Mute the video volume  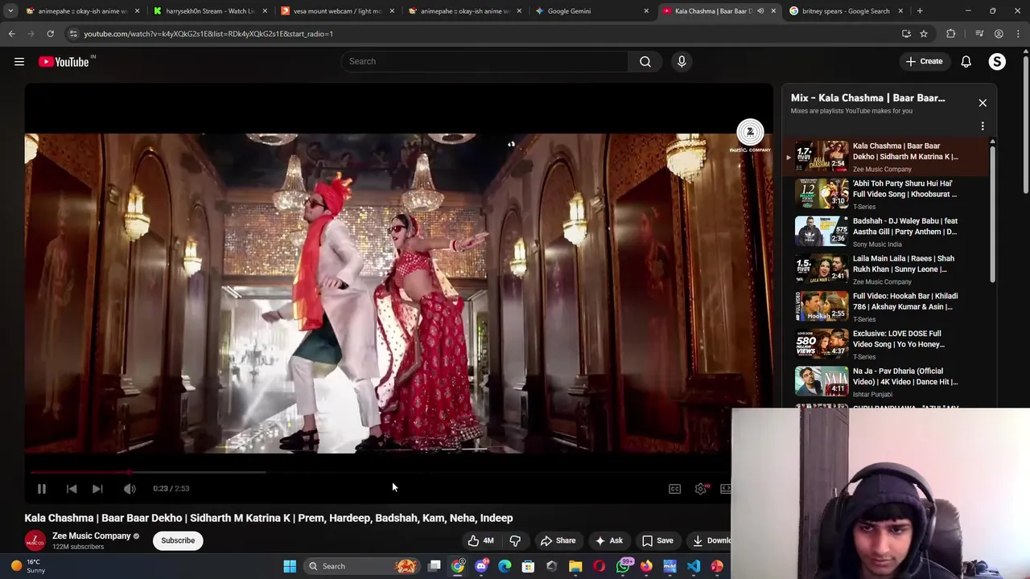(130, 488)
